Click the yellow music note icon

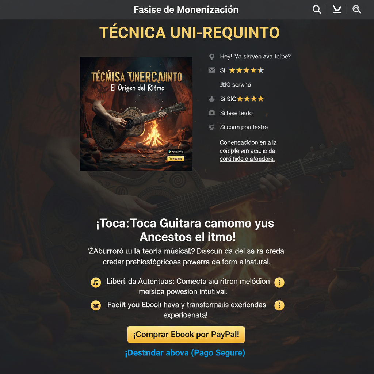96,282
